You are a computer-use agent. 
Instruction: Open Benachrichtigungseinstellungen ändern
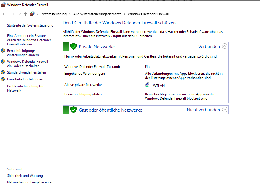pyautogui.click(x=23, y=53)
